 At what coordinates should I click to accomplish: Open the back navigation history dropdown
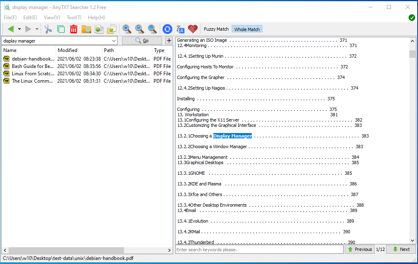pos(20,29)
